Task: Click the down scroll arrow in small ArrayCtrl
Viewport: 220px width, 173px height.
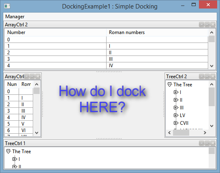Action: [x=36, y=132]
